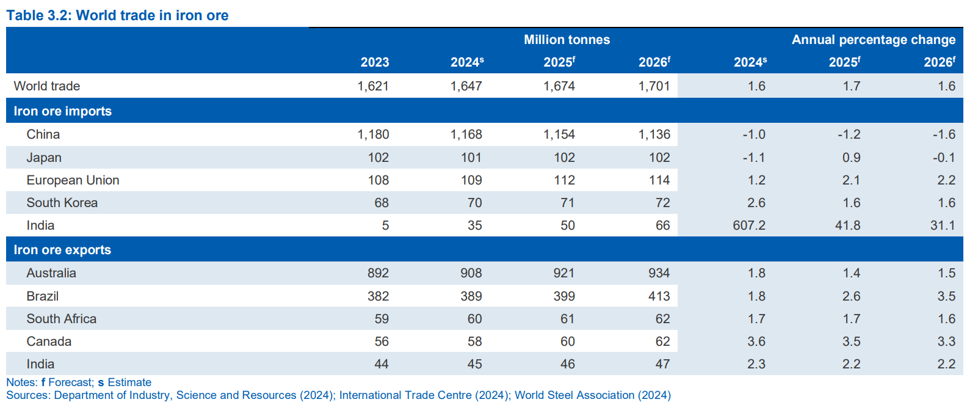Screen dimensions: 978x402
Task: Select Brazil exports value 389
Action: [x=471, y=296]
